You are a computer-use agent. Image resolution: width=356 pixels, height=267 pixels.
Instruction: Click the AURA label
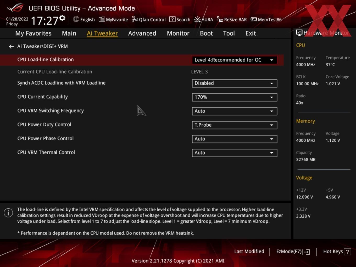(x=207, y=20)
